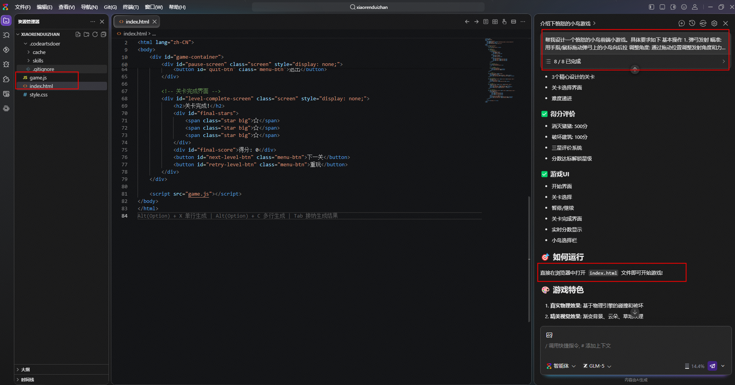Expand the cache folder

pos(29,52)
